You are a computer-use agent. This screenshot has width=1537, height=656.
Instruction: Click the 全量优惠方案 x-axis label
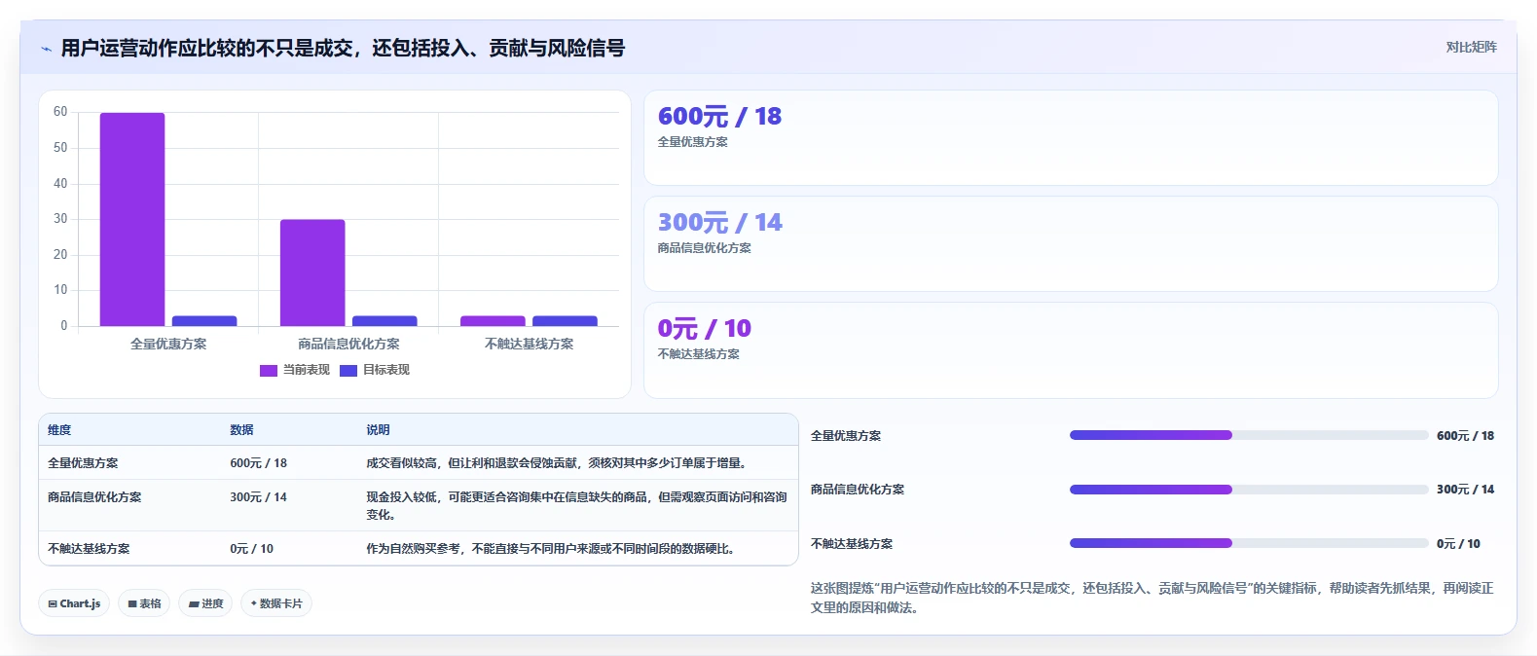(168, 344)
